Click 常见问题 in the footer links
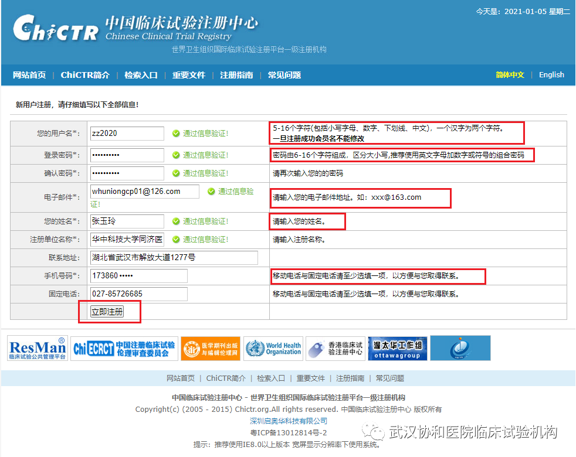 pyautogui.click(x=389, y=378)
